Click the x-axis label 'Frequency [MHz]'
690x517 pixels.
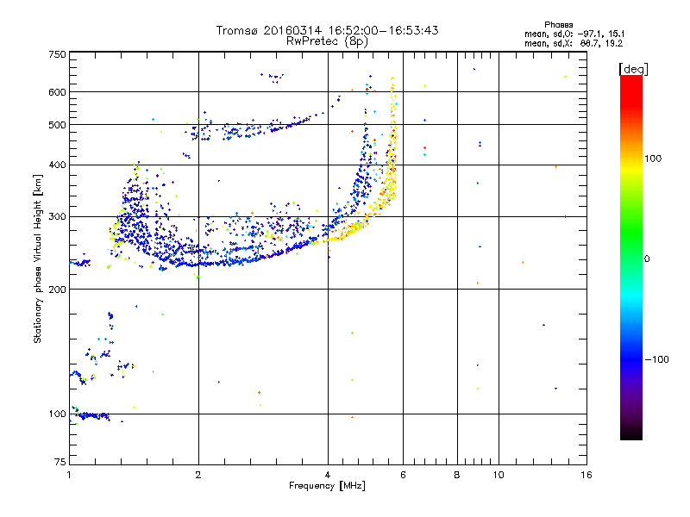pos(327,486)
